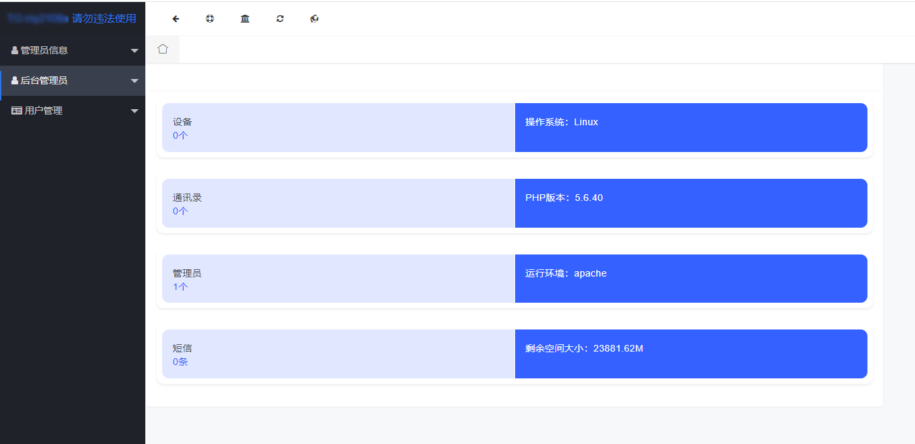Image resolution: width=915 pixels, height=444 pixels.
Task: Click the 用户管理 card icon in sidebar
Action: click(15, 110)
